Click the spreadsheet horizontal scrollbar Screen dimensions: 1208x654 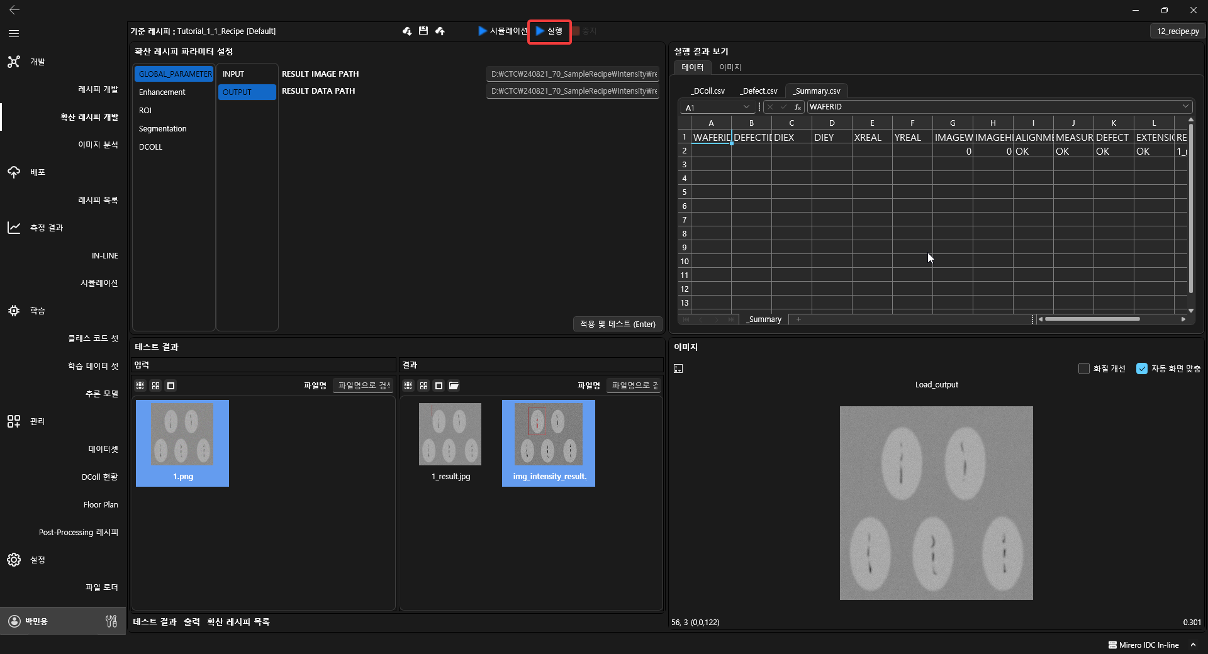(1092, 319)
